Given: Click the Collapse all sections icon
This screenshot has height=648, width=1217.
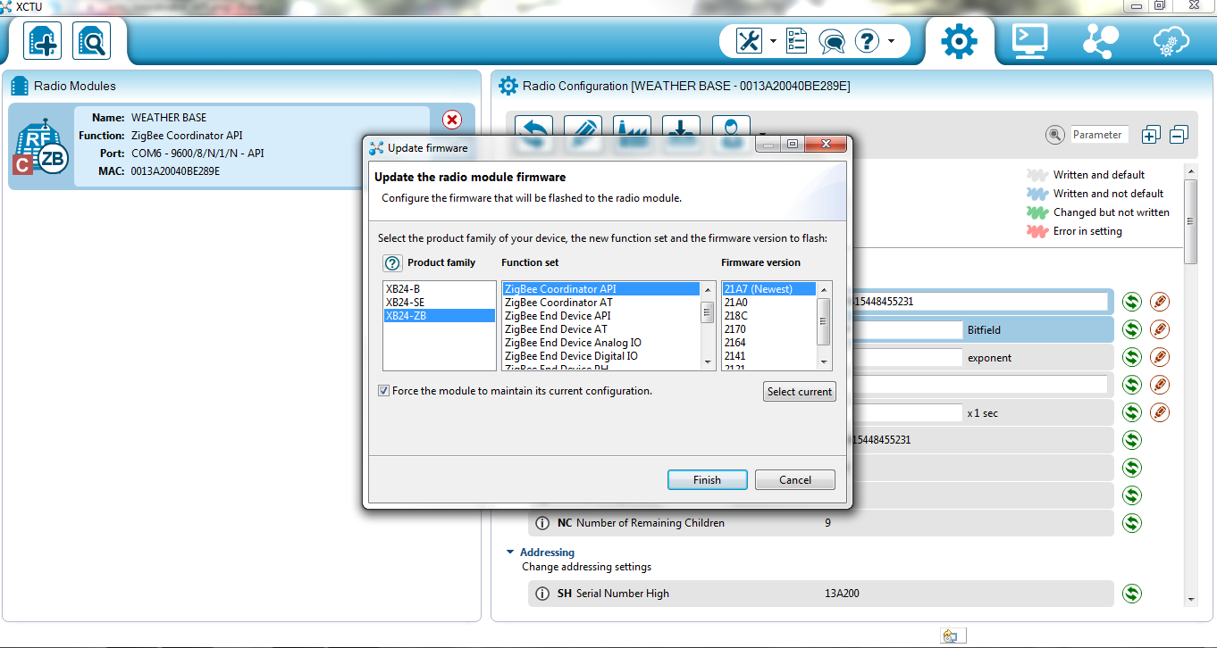Looking at the screenshot, I should [x=1179, y=135].
